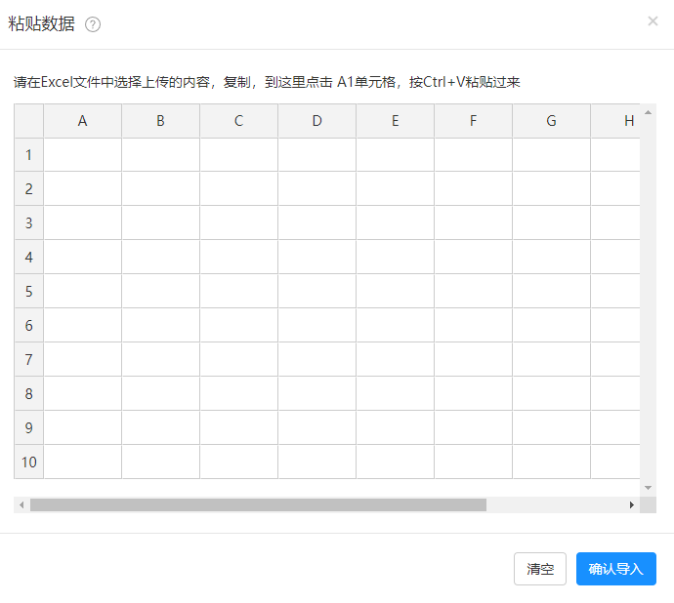This screenshot has height=603, width=674.
Task: Click the scroll-up arrow on vertical scrollbar
Action: pyautogui.click(x=649, y=112)
